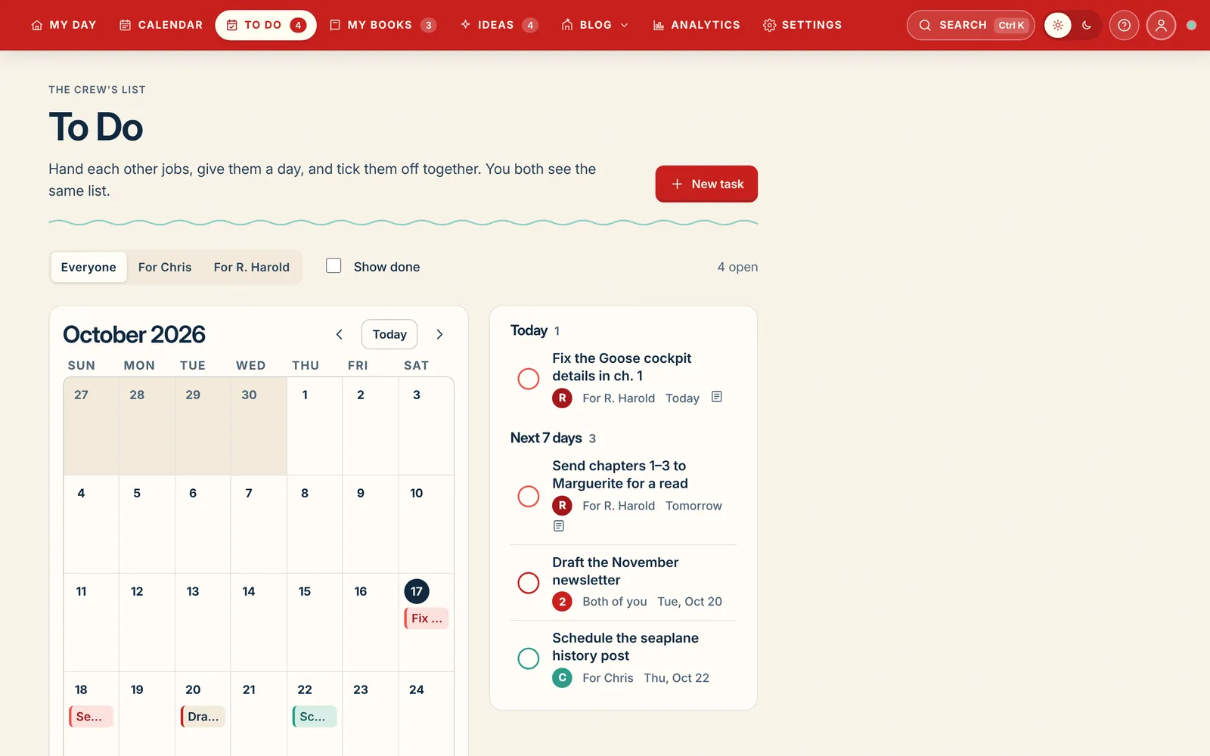Jump to Today in calendar
The width and height of the screenshot is (1210, 756).
pyautogui.click(x=389, y=334)
